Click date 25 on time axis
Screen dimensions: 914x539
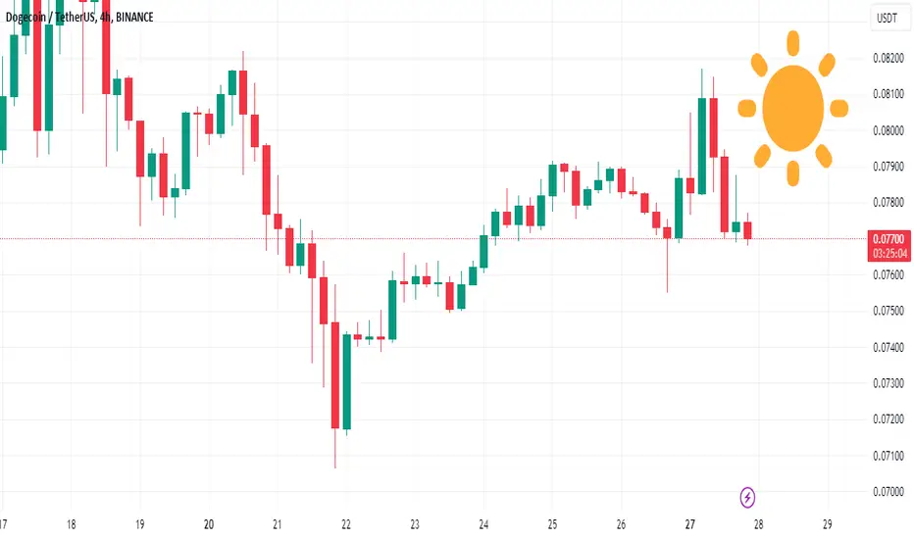point(552,524)
